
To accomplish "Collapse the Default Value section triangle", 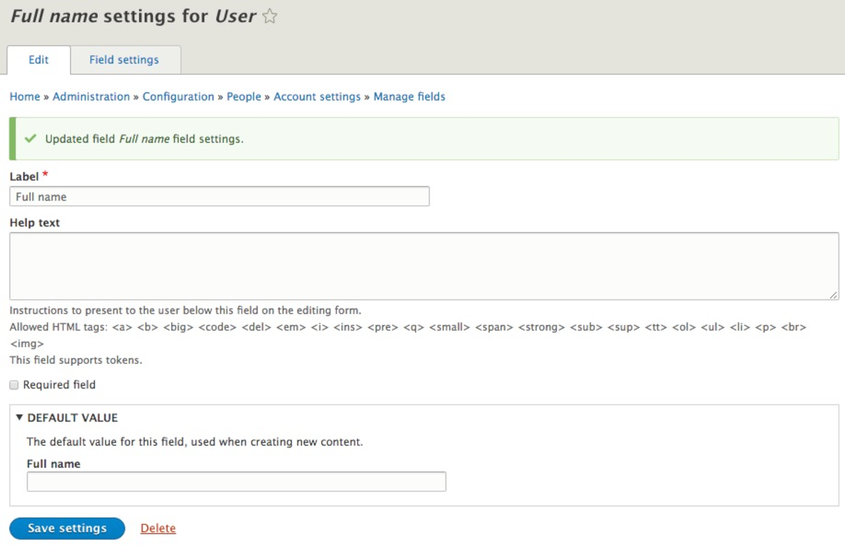I will tap(20, 418).
